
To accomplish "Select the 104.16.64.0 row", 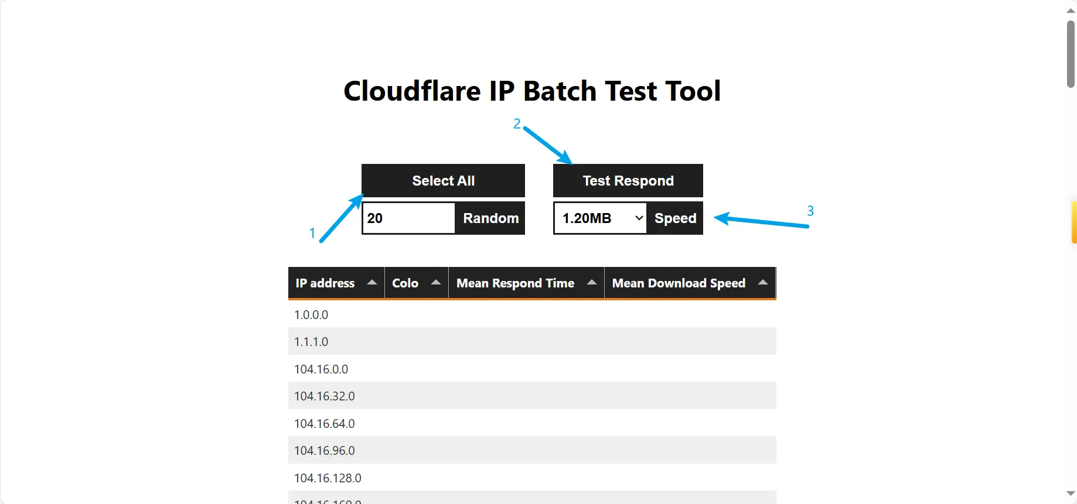I will click(532, 423).
